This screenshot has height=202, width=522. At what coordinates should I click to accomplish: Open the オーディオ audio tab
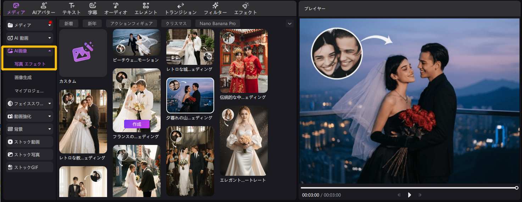116,9
